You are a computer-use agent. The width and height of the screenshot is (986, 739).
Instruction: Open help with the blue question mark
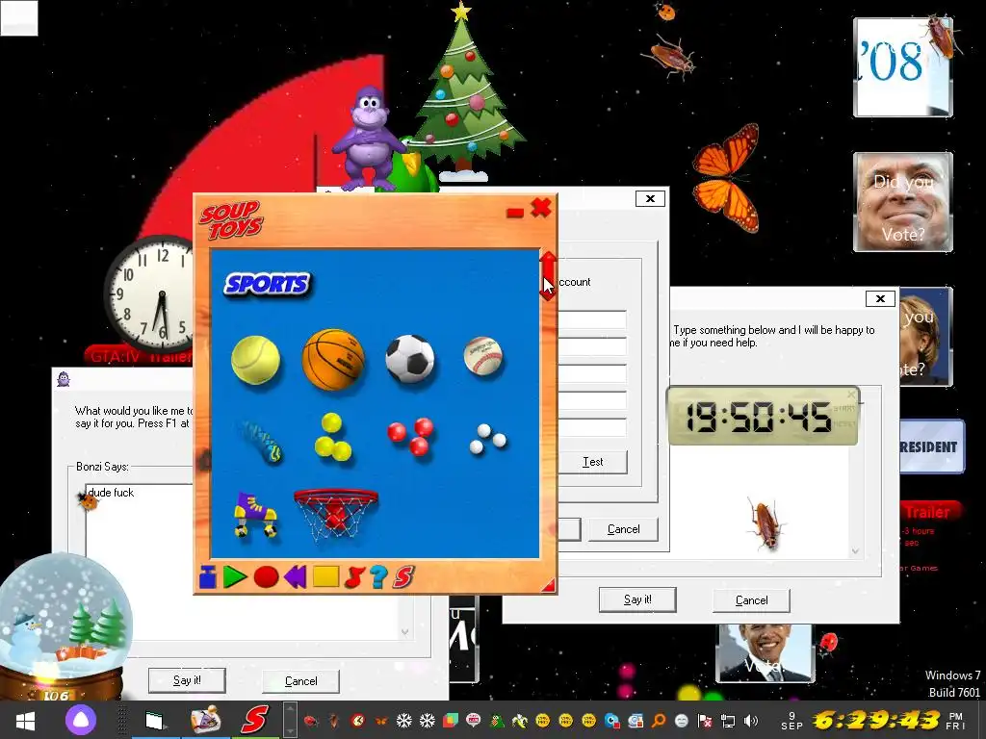tap(378, 577)
